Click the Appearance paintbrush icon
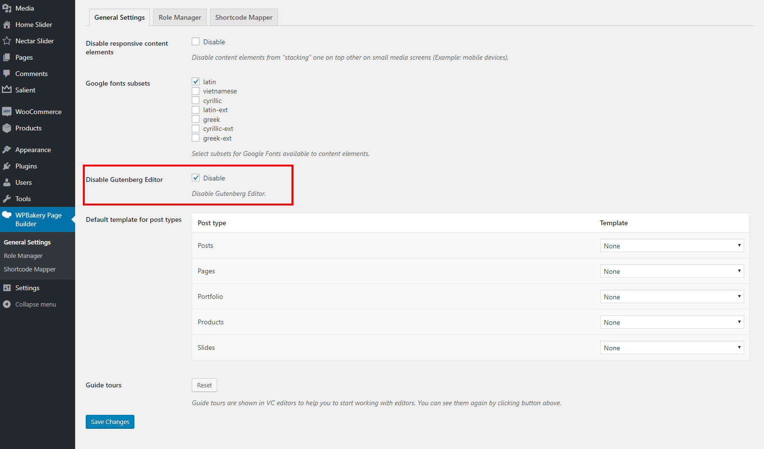This screenshot has width=764, height=449. click(x=7, y=150)
